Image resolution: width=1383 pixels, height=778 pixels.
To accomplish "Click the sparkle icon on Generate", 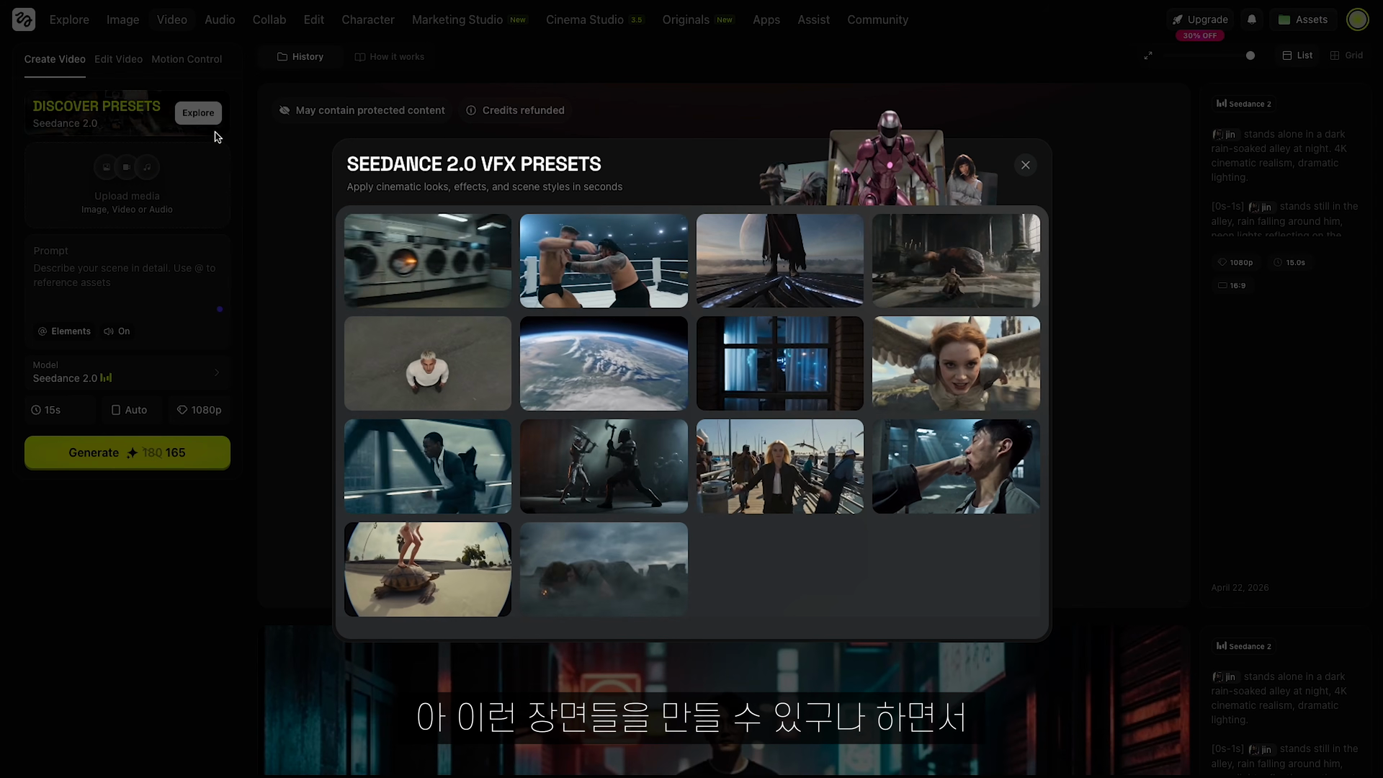I will pyautogui.click(x=132, y=453).
